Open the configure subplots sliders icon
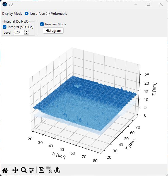Viewport: 168px width, 176px height. point(32,170)
